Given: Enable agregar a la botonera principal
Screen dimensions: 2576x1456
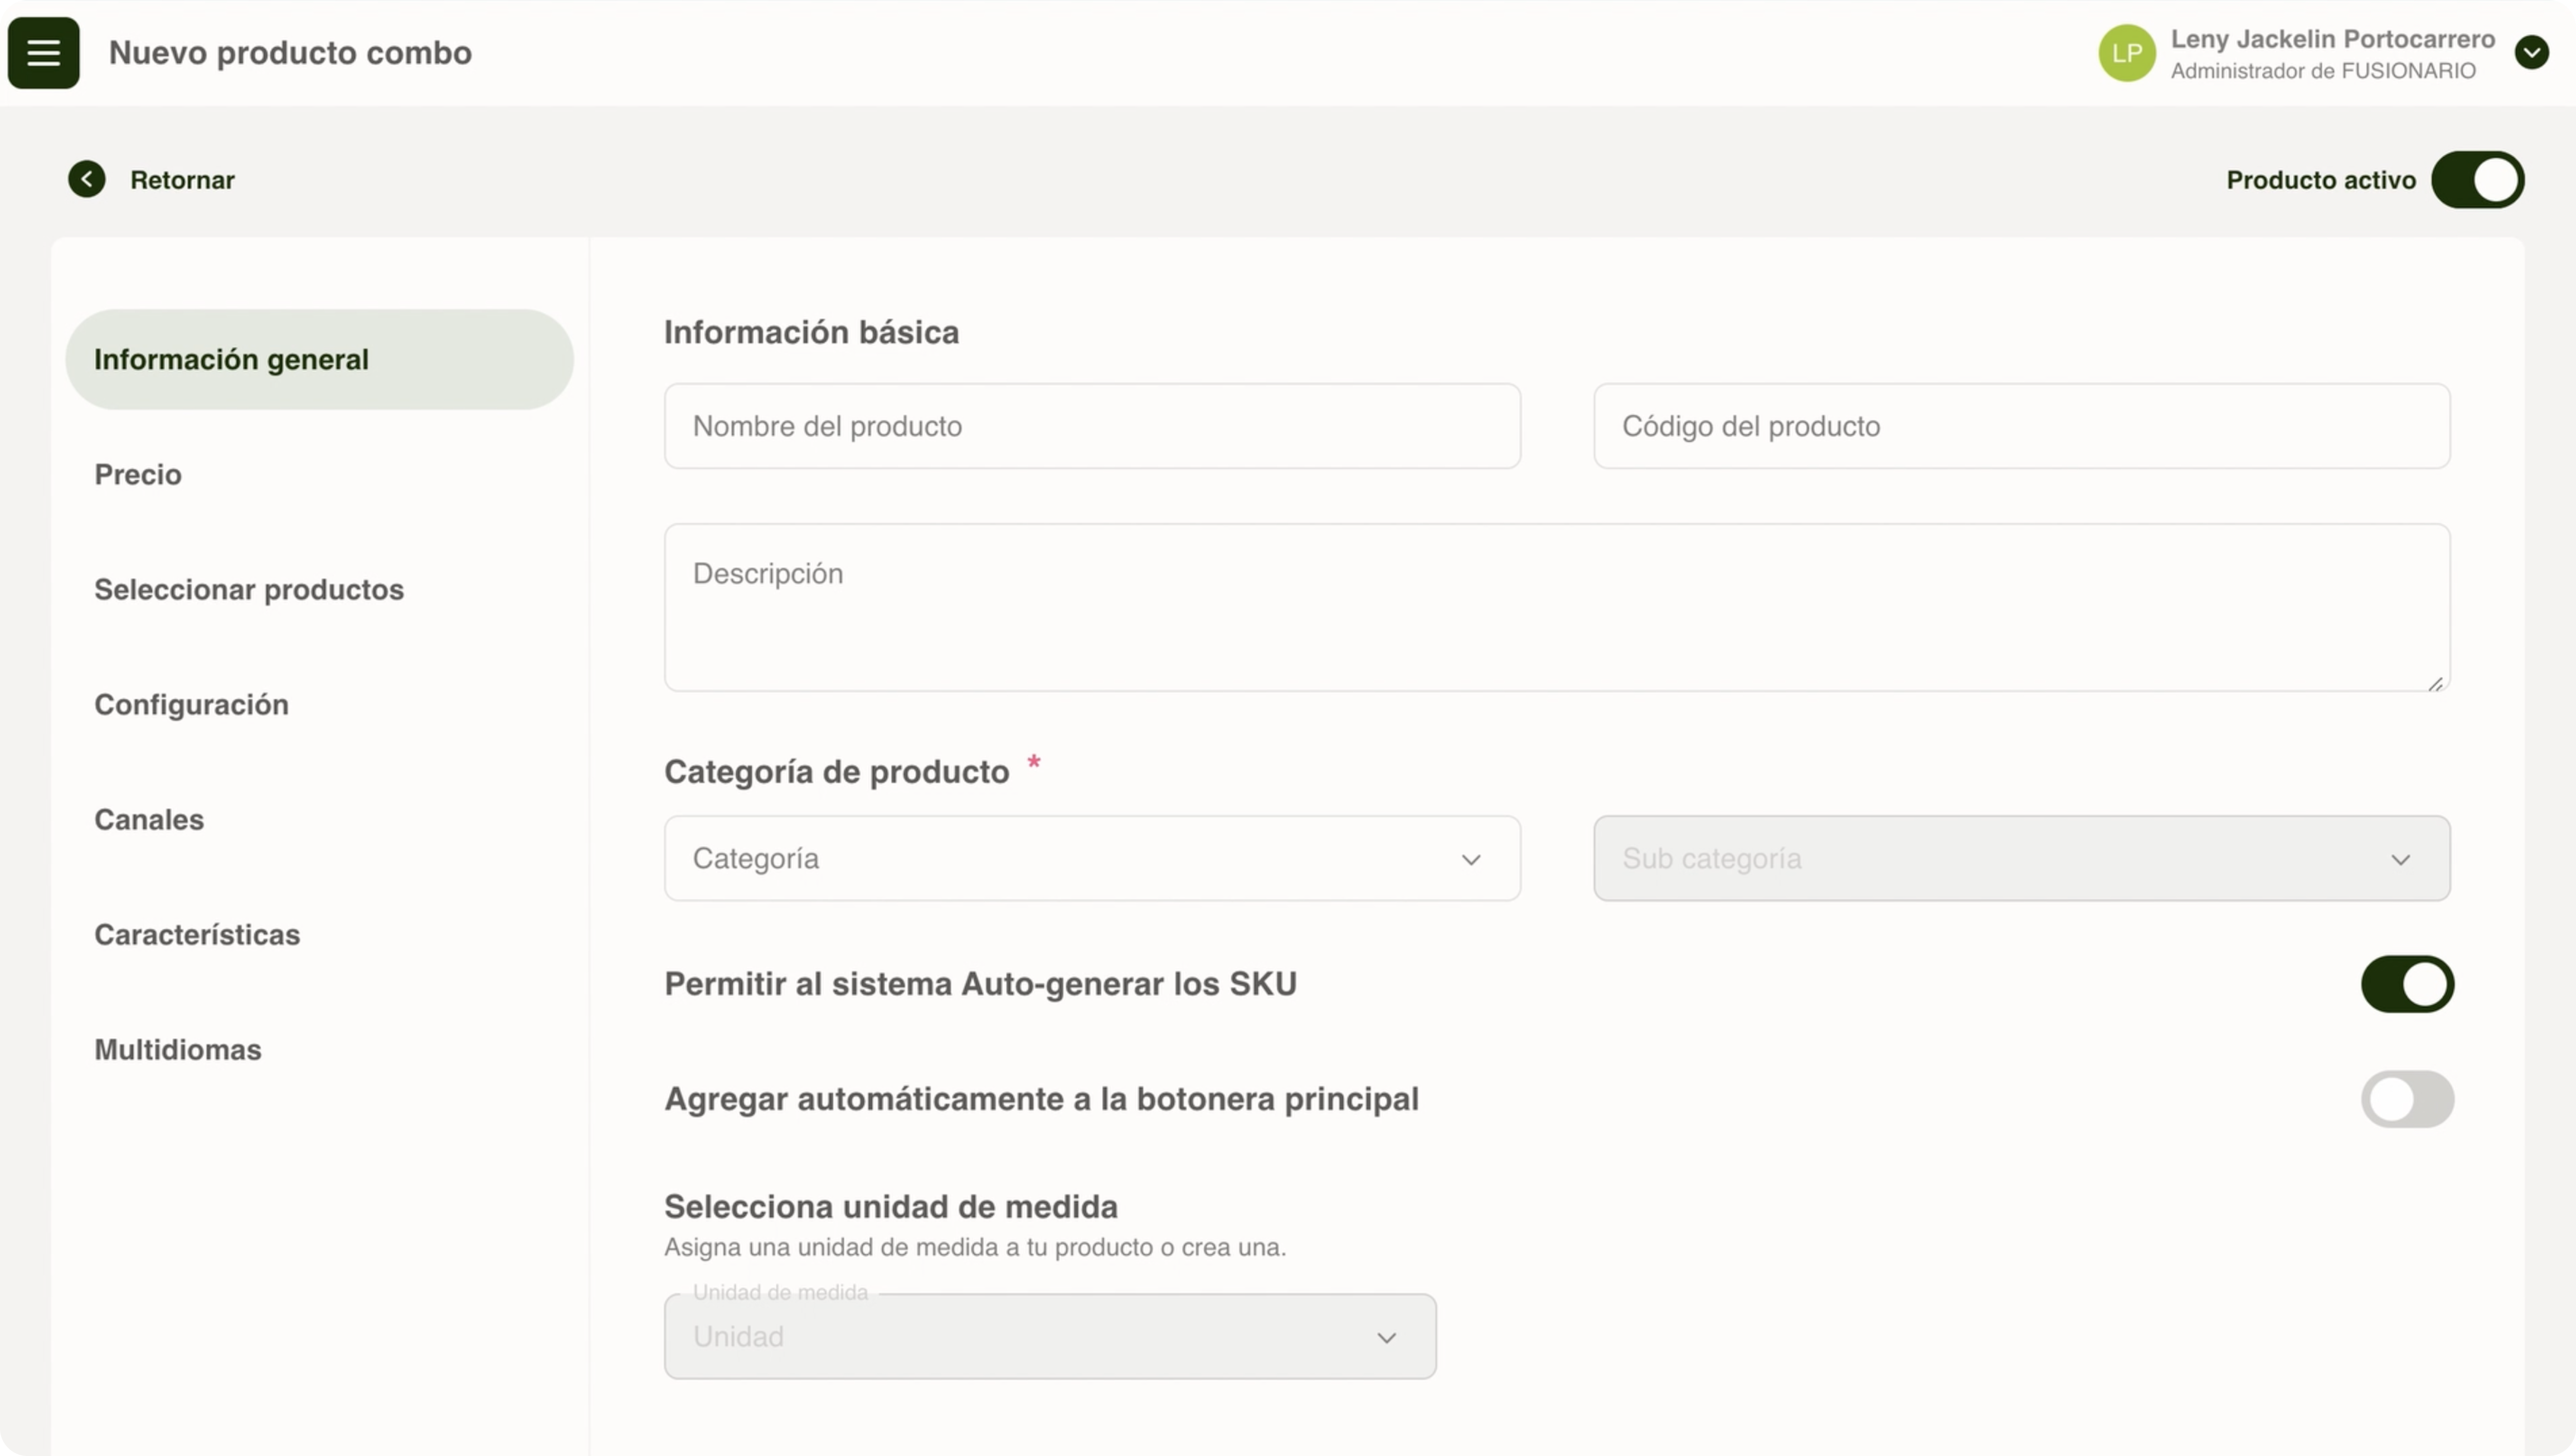Looking at the screenshot, I should point(2406,1099).
